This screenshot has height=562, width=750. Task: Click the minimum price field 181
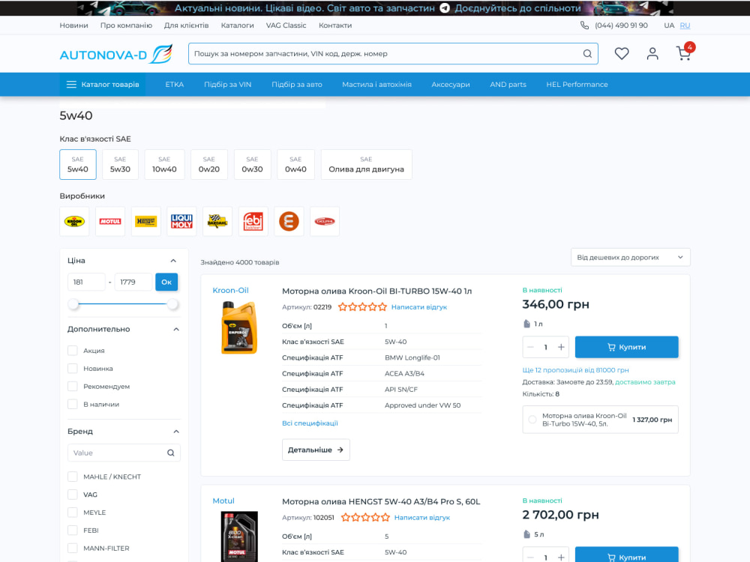[86, 282]
